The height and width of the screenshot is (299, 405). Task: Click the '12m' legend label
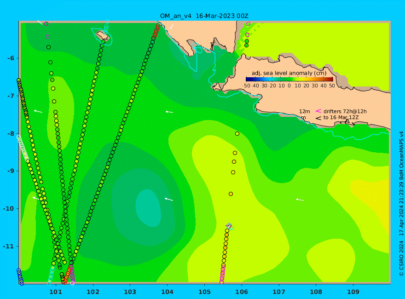coord(305,111)
